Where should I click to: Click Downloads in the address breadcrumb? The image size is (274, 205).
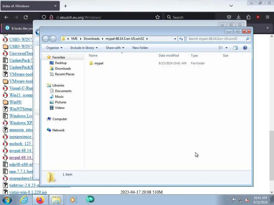click(92, 39)
